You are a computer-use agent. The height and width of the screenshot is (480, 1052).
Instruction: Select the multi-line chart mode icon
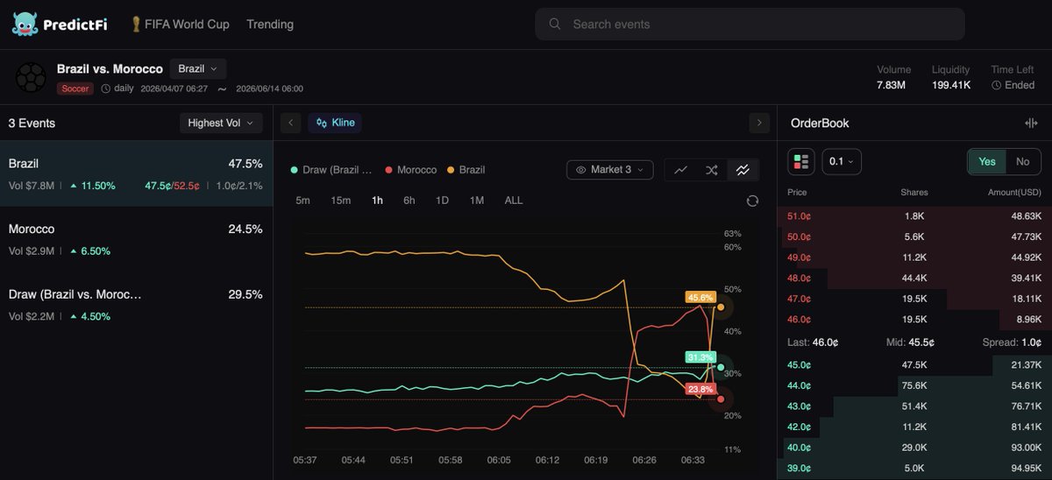click(x=743, y=170)
